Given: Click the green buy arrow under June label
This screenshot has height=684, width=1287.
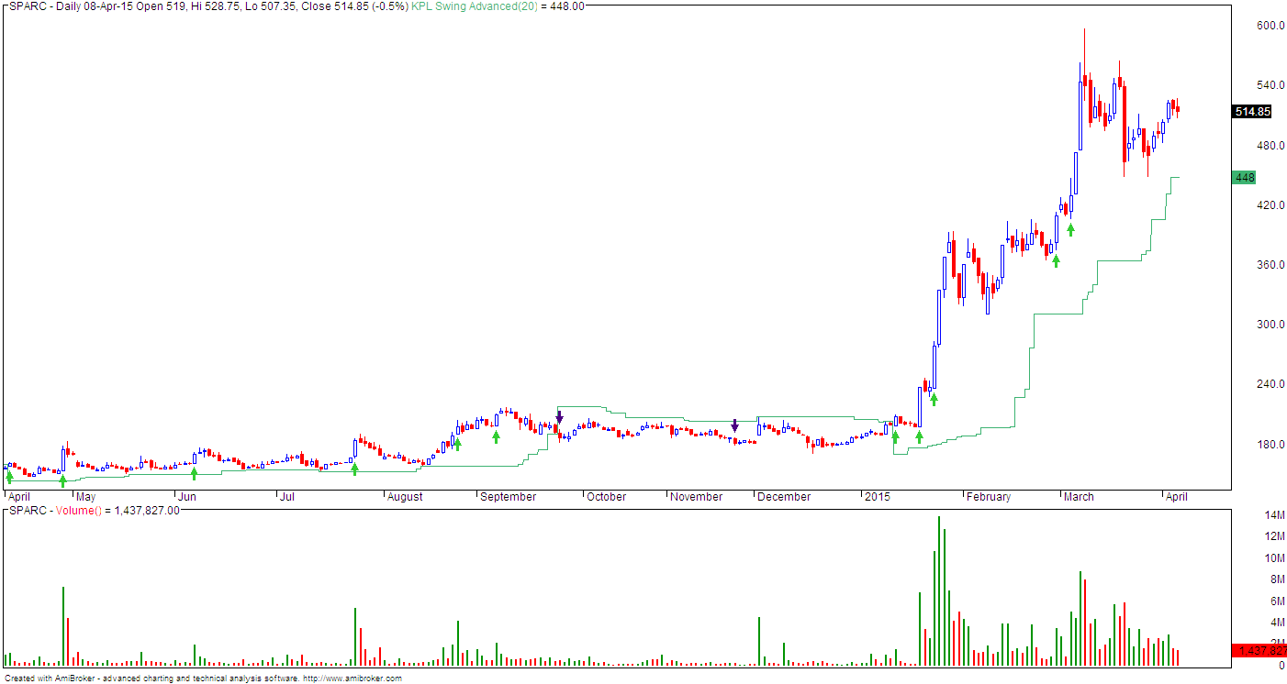Looking at the screenshot, I should point(194,473).
